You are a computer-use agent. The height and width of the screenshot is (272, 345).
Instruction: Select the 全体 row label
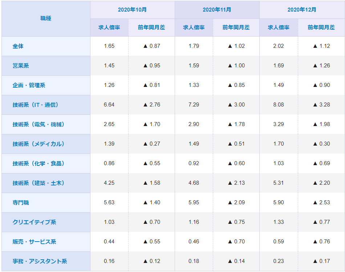tap(18, 46)
